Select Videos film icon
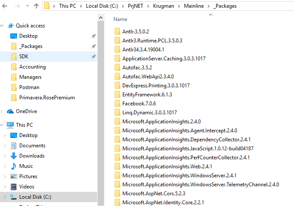The width and height of the screenshot is (294, 206). pos(14,187)
